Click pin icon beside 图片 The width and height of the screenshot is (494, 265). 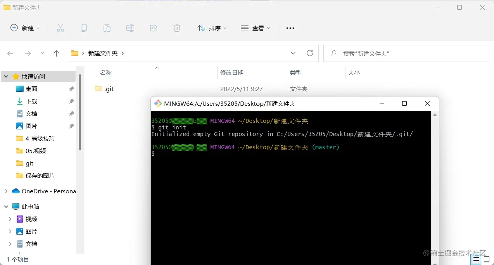(71, 126)
